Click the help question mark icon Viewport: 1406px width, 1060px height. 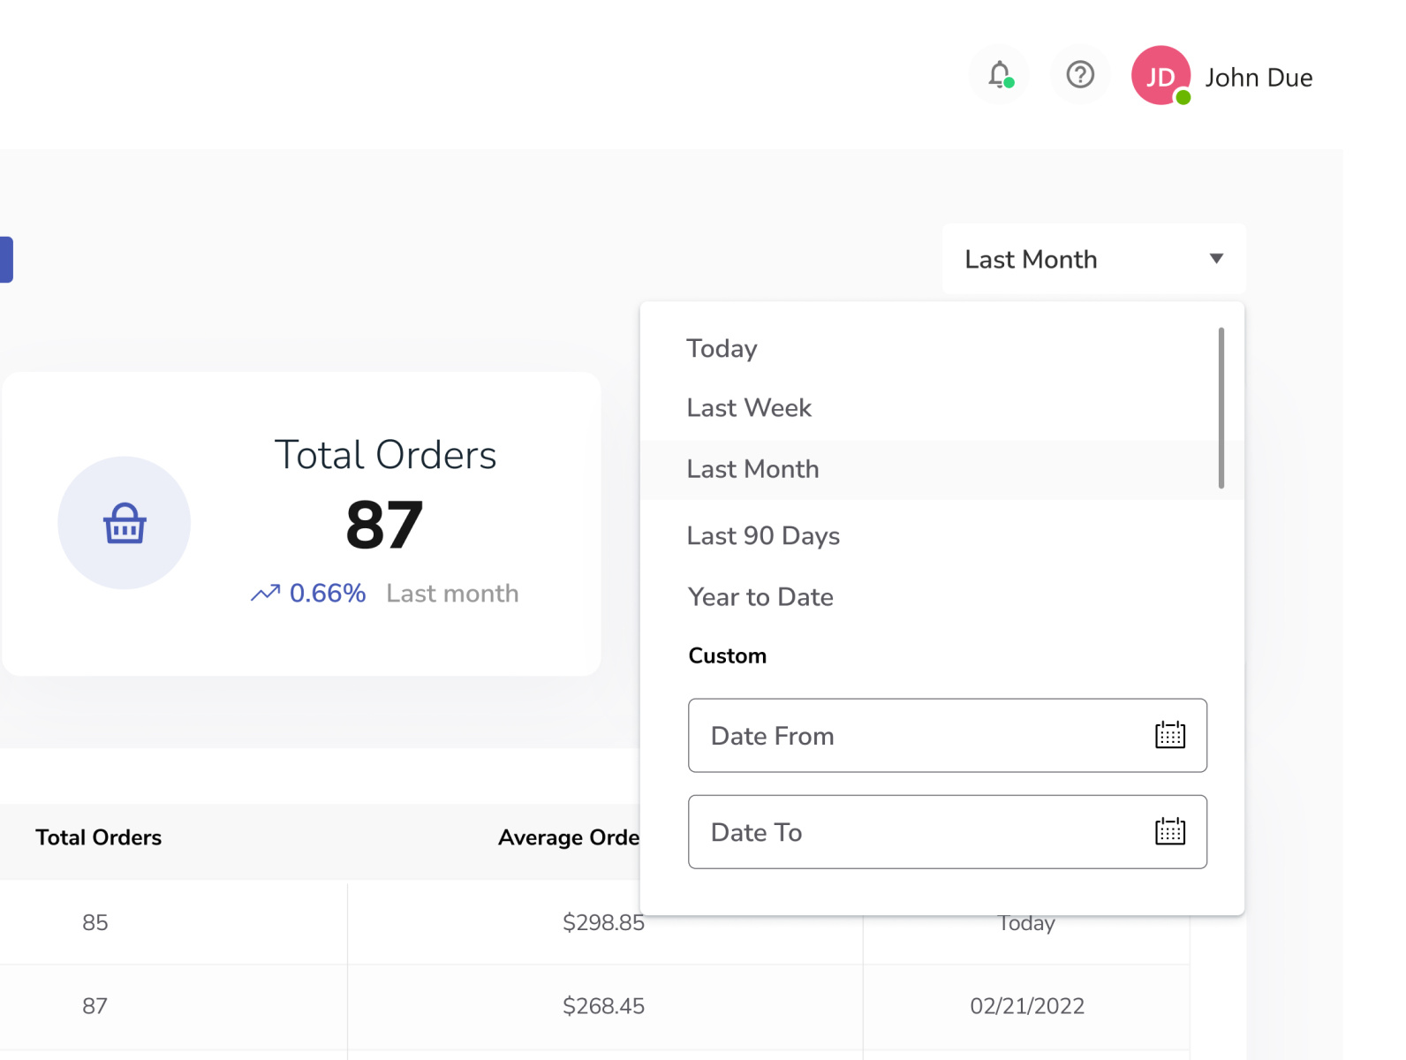[1080, 75]
